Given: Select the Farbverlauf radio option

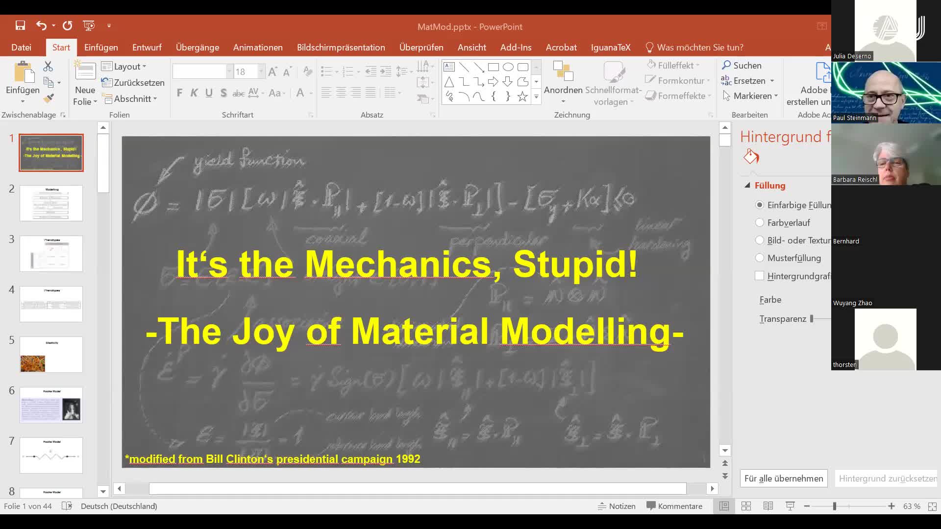Looking at the screenshot, I should coord(760,222).
